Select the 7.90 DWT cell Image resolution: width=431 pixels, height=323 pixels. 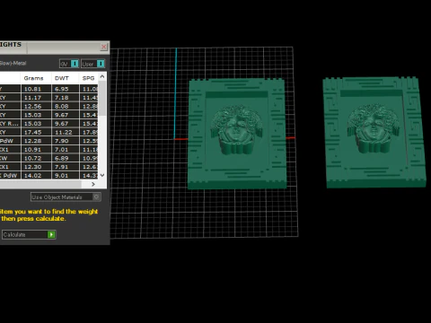pos(66,141)
